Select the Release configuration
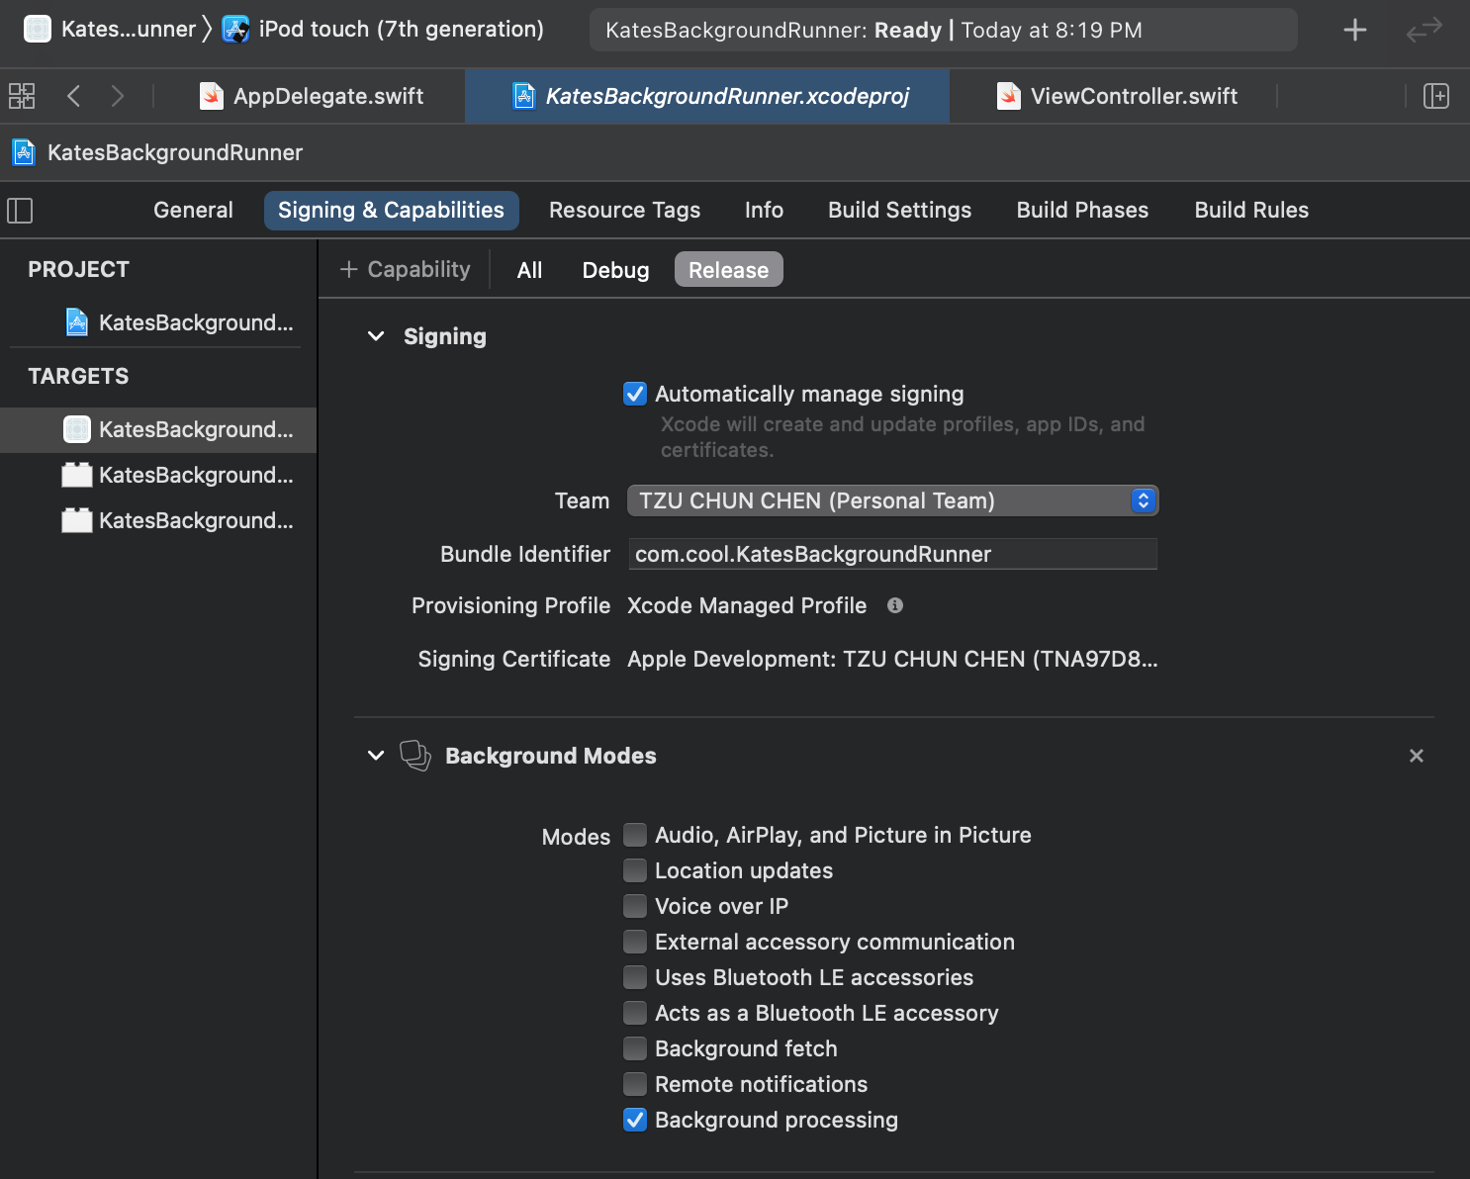The height and width of the screenshot is (1179, 1470). pos(728,270)
